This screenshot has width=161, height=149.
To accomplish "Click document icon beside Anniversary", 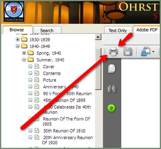I will pyautogui.click(x=37, y=86).
